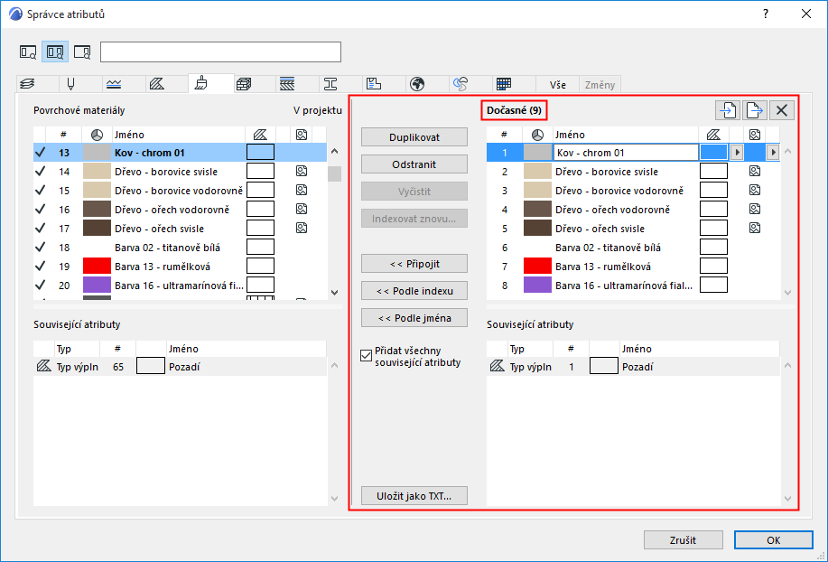Viewport: 828px width, 562px height.
Task: Select search in right list only icon
Action: pos(82,52)
